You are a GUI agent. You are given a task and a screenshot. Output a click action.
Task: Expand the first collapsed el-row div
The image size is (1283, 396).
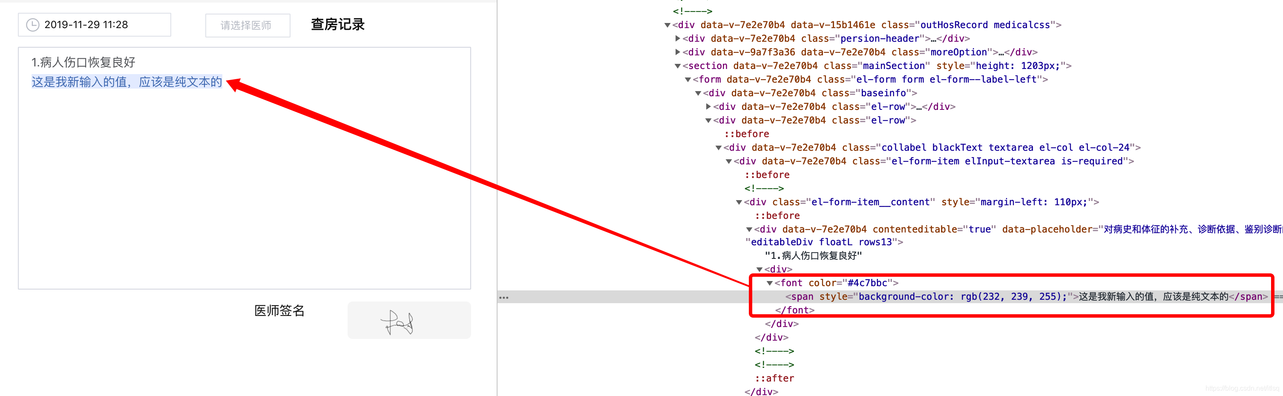[708, 106]
